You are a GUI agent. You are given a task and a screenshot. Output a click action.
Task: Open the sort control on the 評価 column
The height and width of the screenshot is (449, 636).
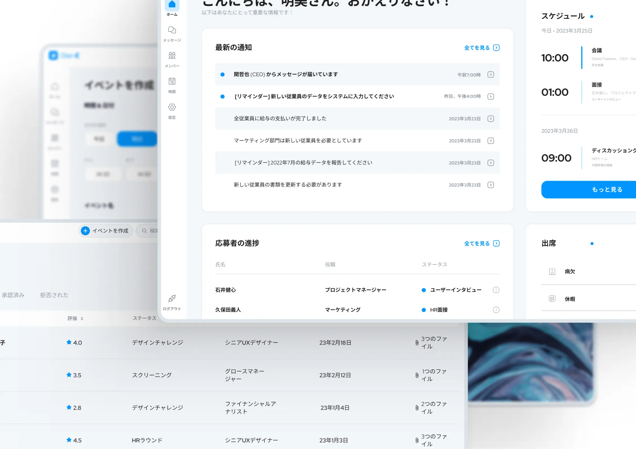pyautogui.click(x=82, y=318)
